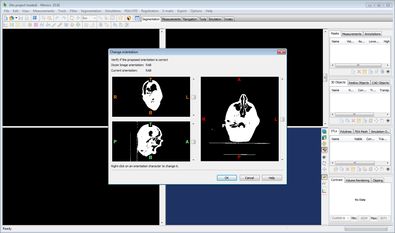Click OK in the Change orientation dialog
Image resolution: width=395 pixels, height=233 pixels.
[227, 178]
